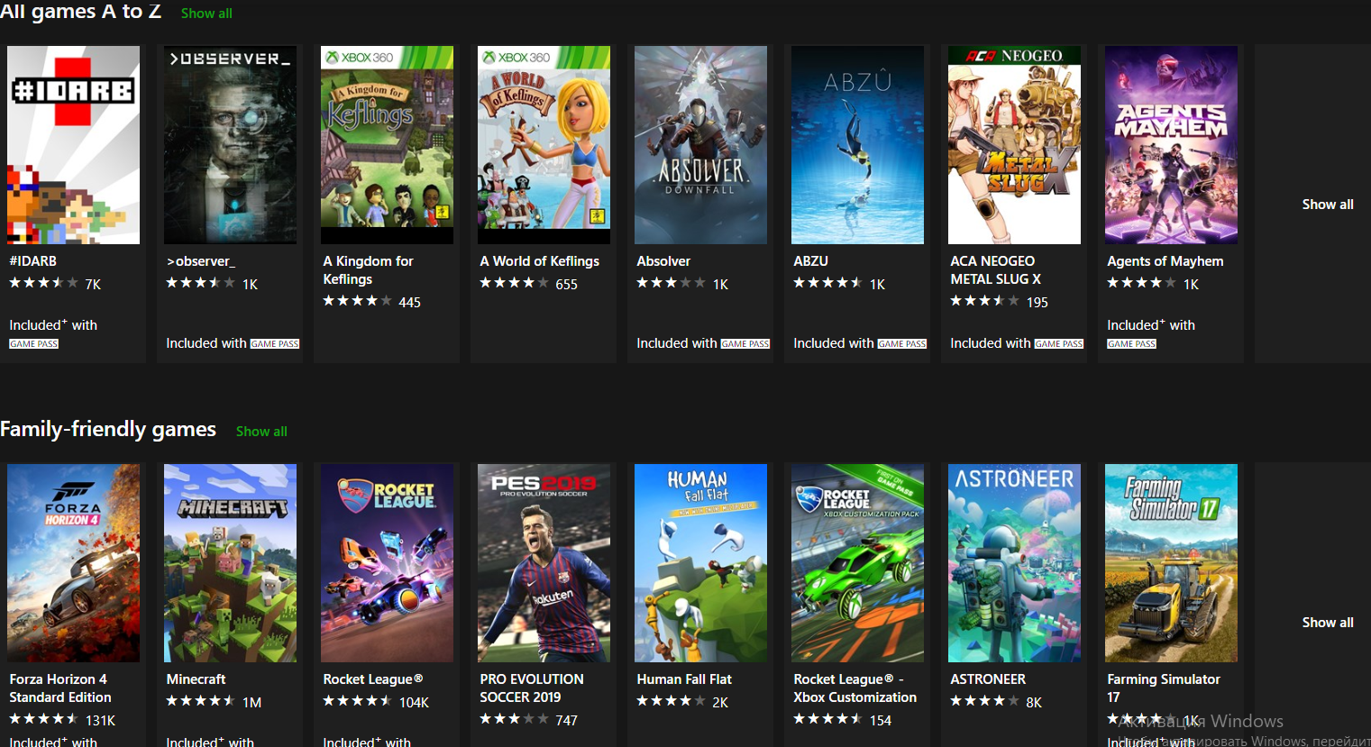The height and width of the screenshot is (747, 1371).
Task: Open the Minecraft cover art
Action: (230, 563)
